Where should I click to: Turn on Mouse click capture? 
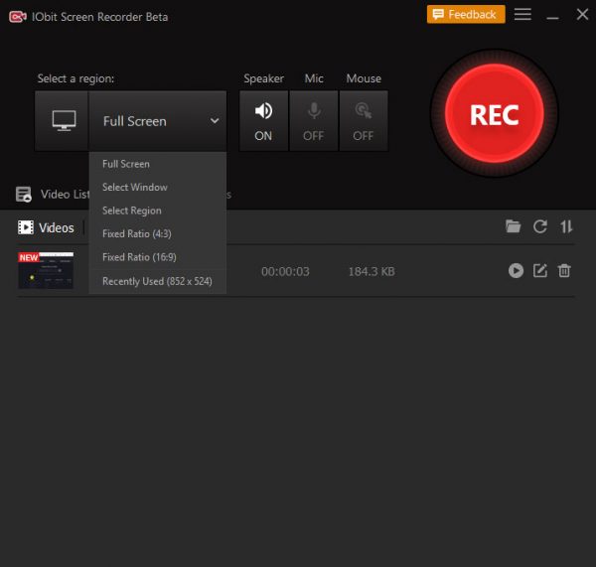coord(364,121)
